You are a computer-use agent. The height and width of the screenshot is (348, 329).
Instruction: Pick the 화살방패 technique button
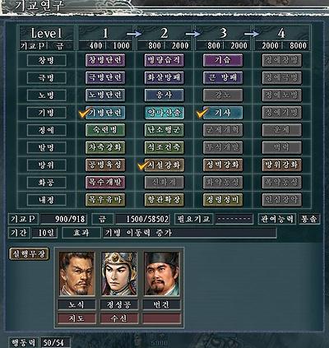coord(164,77)
